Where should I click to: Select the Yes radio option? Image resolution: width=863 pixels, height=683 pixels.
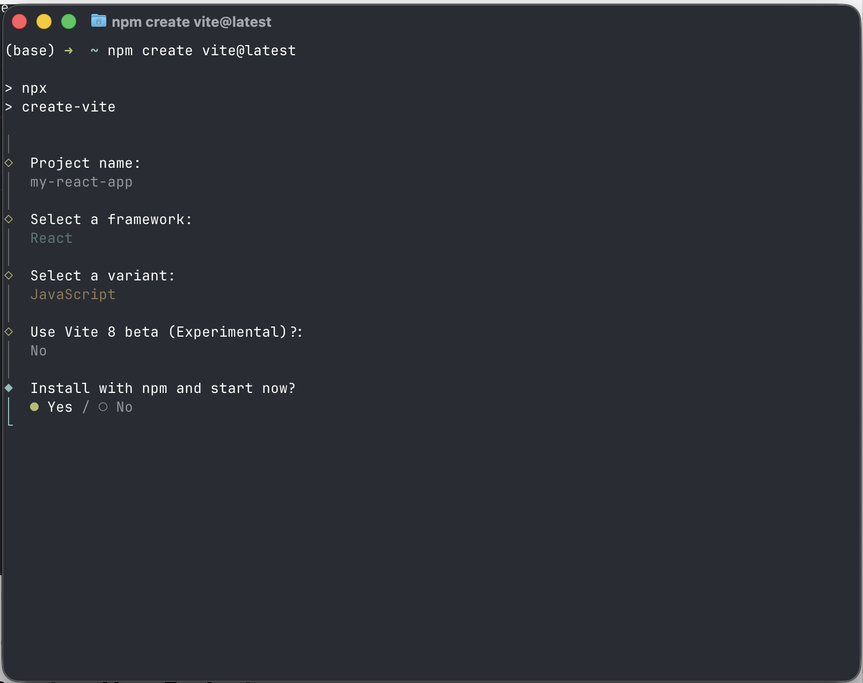tap(35, 407)
